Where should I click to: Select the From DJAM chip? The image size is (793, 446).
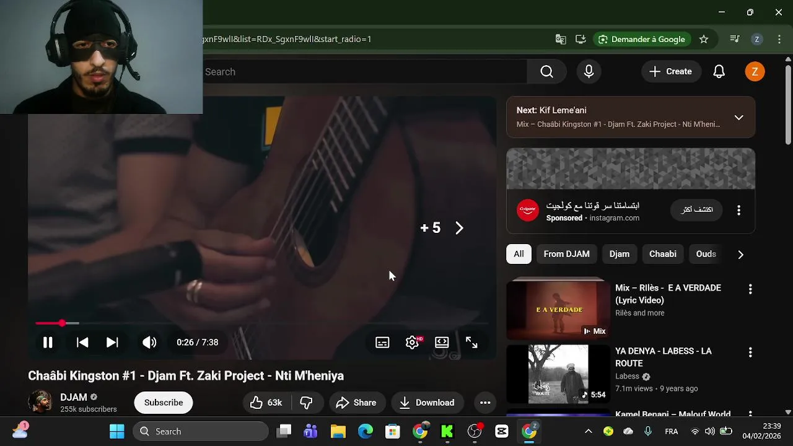coord(566,254)
